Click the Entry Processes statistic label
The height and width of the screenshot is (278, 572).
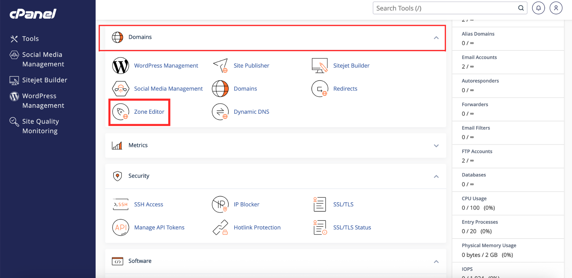tap(480, 222)
